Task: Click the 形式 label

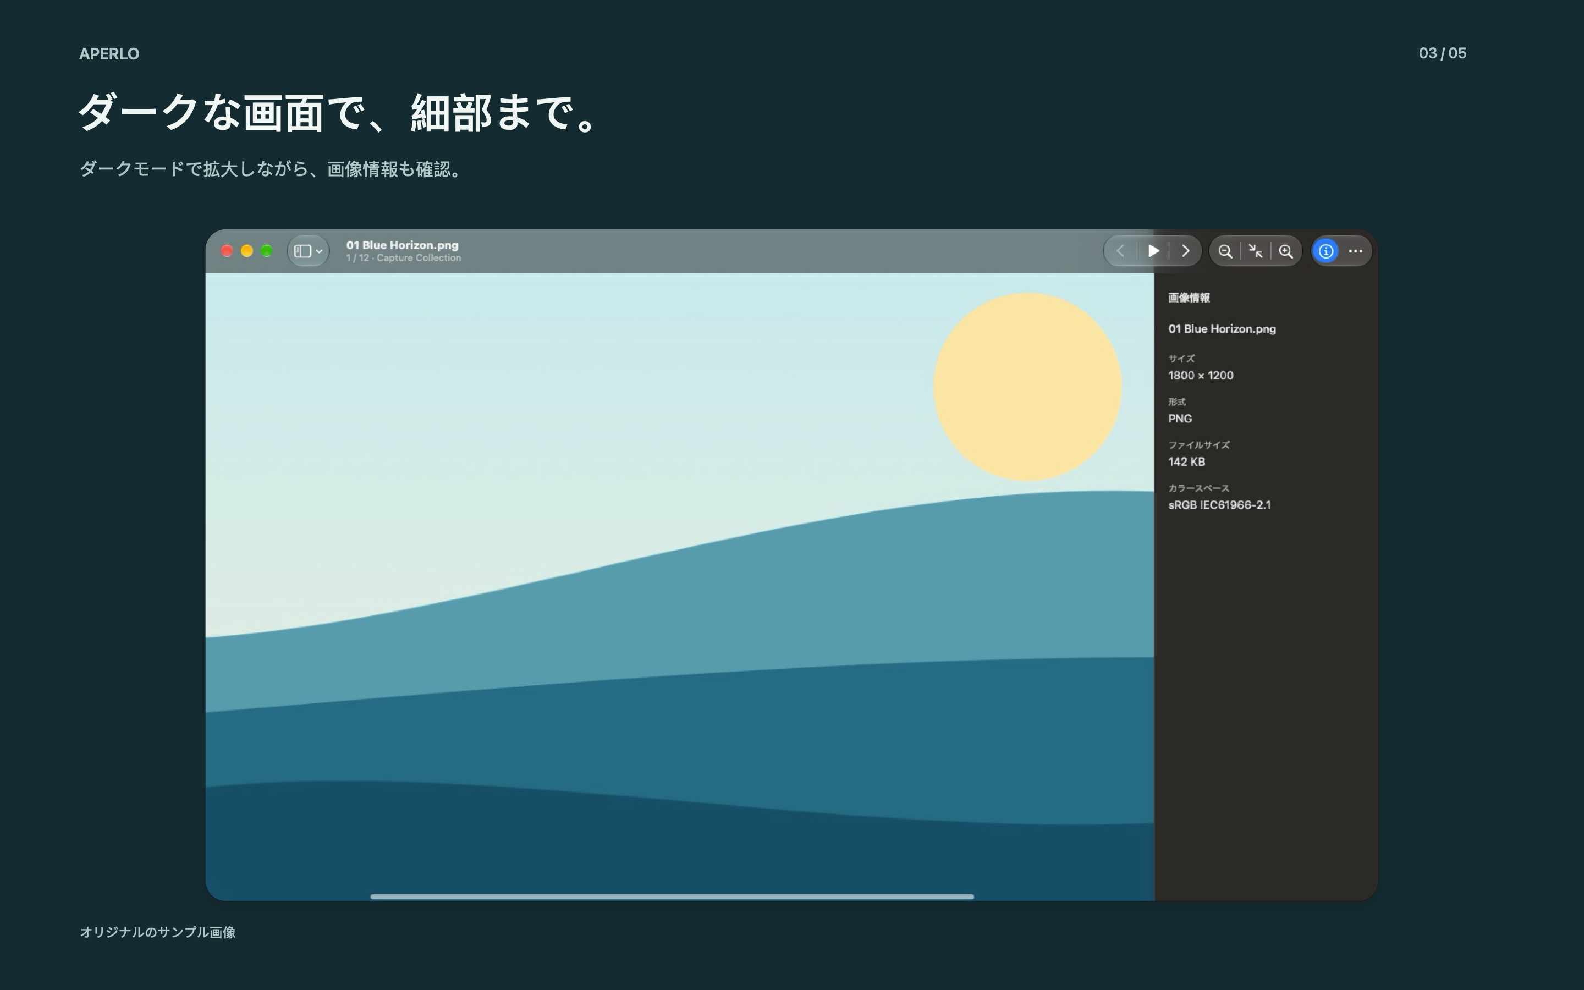Action: click(x=1177, y=402)
